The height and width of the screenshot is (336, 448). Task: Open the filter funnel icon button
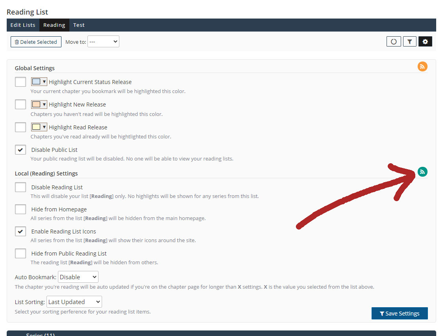click(x=409, y=41)
